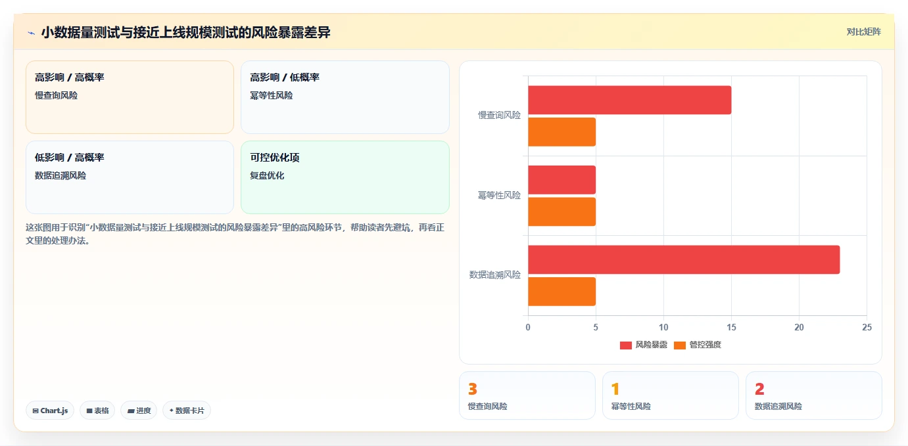Click the 表格 tag chip
This screenshot has height=446, width=908.
click(x=97, y=411)
